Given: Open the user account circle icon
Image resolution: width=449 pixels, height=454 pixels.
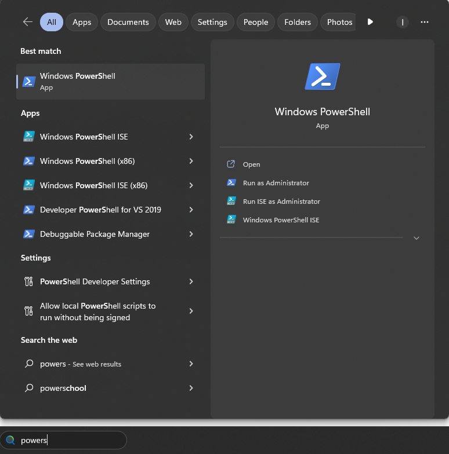Looking at the screenshot, I should pos(403,22).
